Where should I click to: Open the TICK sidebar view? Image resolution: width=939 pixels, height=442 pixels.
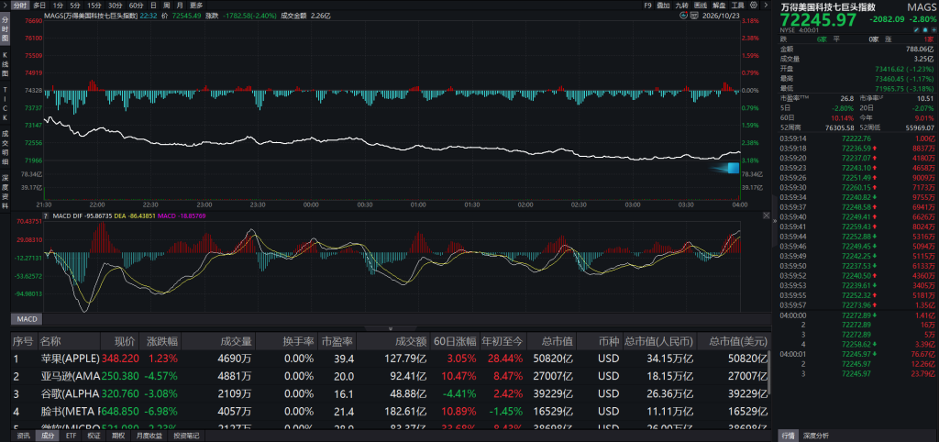point(5,103)
